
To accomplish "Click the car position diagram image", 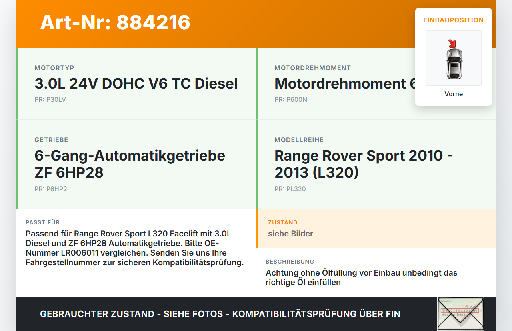I will coord(454,58).
